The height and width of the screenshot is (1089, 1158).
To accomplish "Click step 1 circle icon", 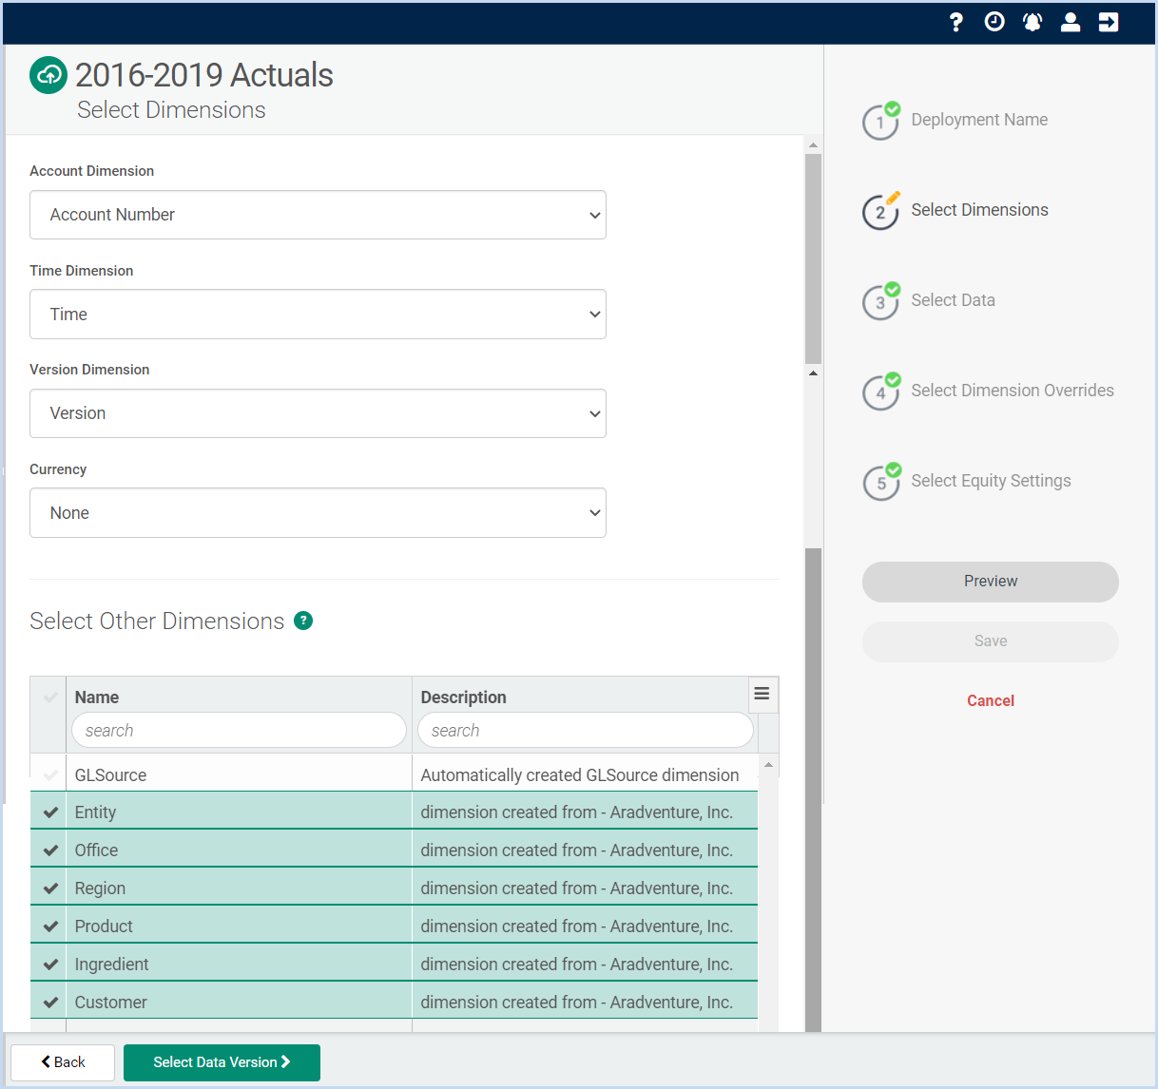I will (x=880, y=122).
